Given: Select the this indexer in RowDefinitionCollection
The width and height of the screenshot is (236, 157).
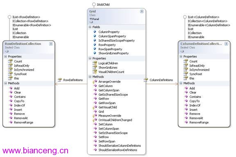Looking at the screenshot, I should (16, 78).
